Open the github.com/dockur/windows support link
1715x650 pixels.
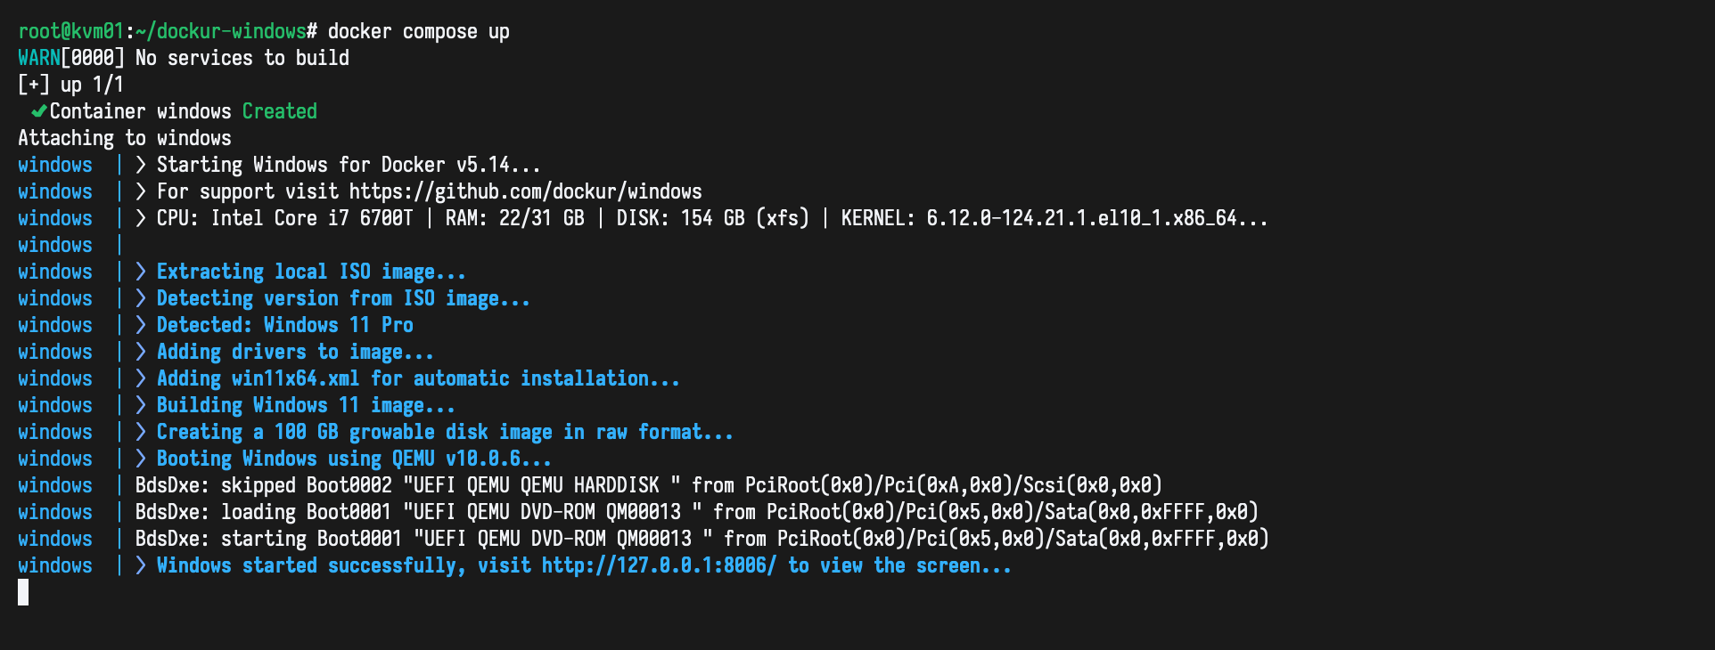pos(525,191)
